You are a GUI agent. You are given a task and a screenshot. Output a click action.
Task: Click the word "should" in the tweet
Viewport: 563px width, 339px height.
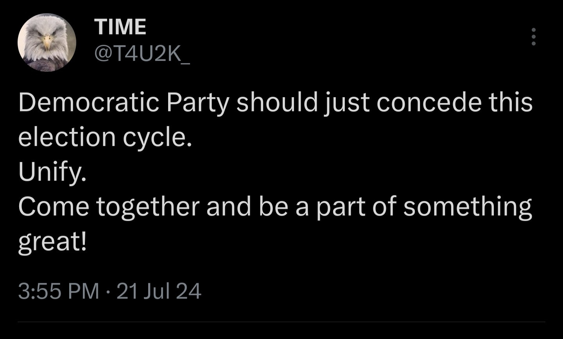[277, 102]
